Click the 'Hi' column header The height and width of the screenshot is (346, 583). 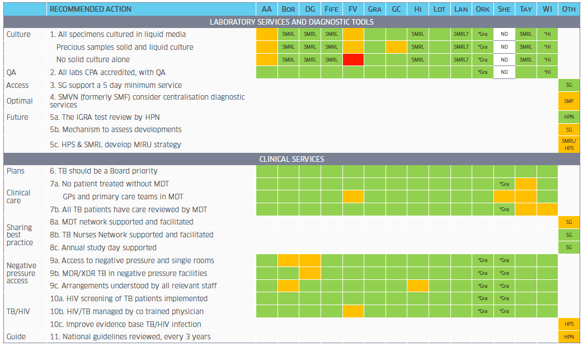[418, 10]
